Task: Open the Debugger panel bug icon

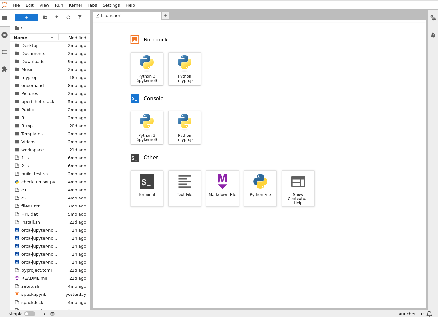Action: pos(433,35)
